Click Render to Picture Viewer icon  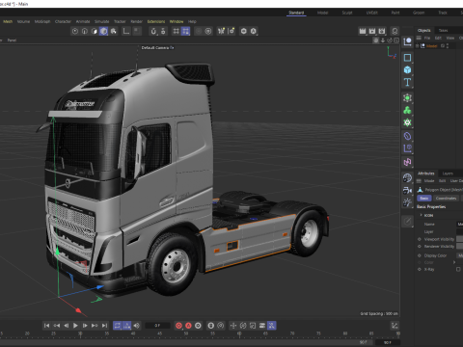coord(372,31)
